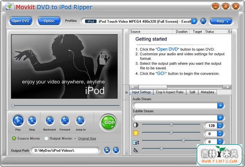Click the Status column header
The height and width of the screenshot is (167, 245).
[216, 32]
